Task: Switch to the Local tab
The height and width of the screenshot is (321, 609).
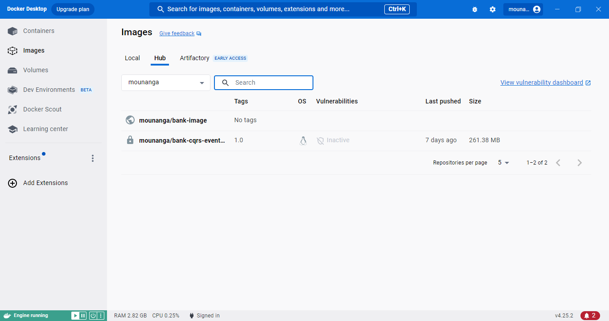Action: tap(132, 58)
